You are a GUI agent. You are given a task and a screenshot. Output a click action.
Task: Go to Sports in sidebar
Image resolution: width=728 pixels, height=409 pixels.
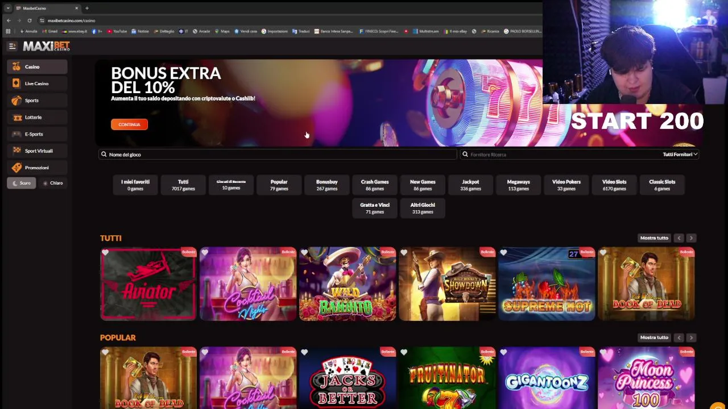click(38, 101)
